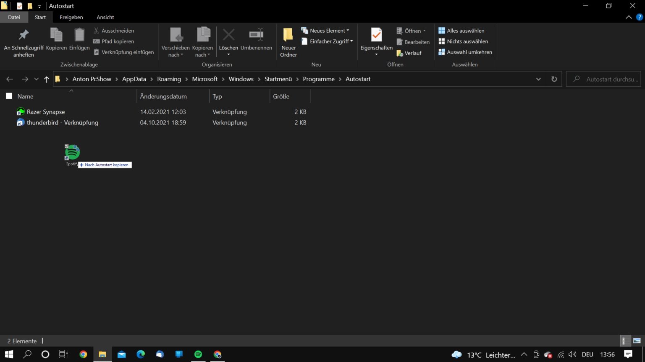Navigate to Programme via the breadcrumb
Image resolution: width=645 pixels, height=362 pixels.
point(318,79)
